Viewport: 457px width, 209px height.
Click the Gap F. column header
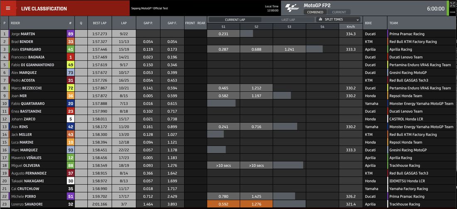pyautogui.click(x=172, y=23)
